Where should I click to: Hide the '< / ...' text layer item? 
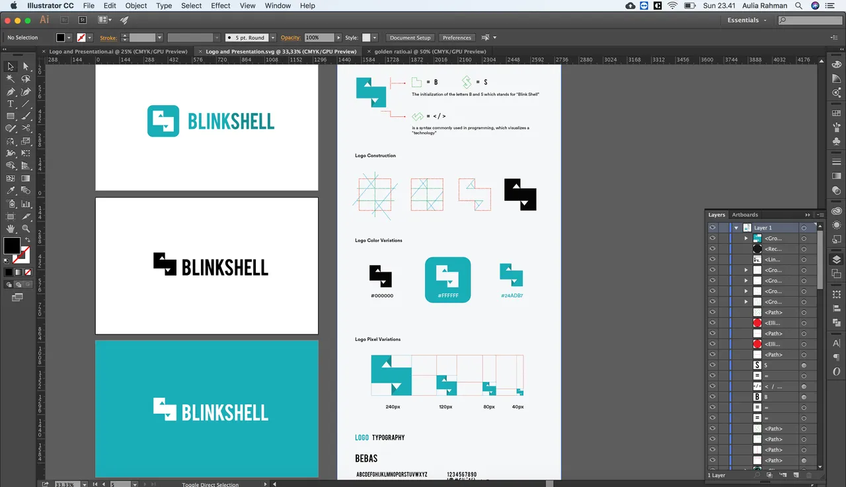click(x=712, y=387)
